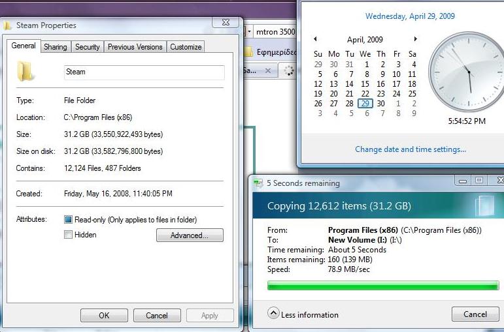The height and width of the screenshot is (332, 504).
Task: Click the Copying 12,612 items banner text
Action: pyautogui.click(x=339, y=206)
